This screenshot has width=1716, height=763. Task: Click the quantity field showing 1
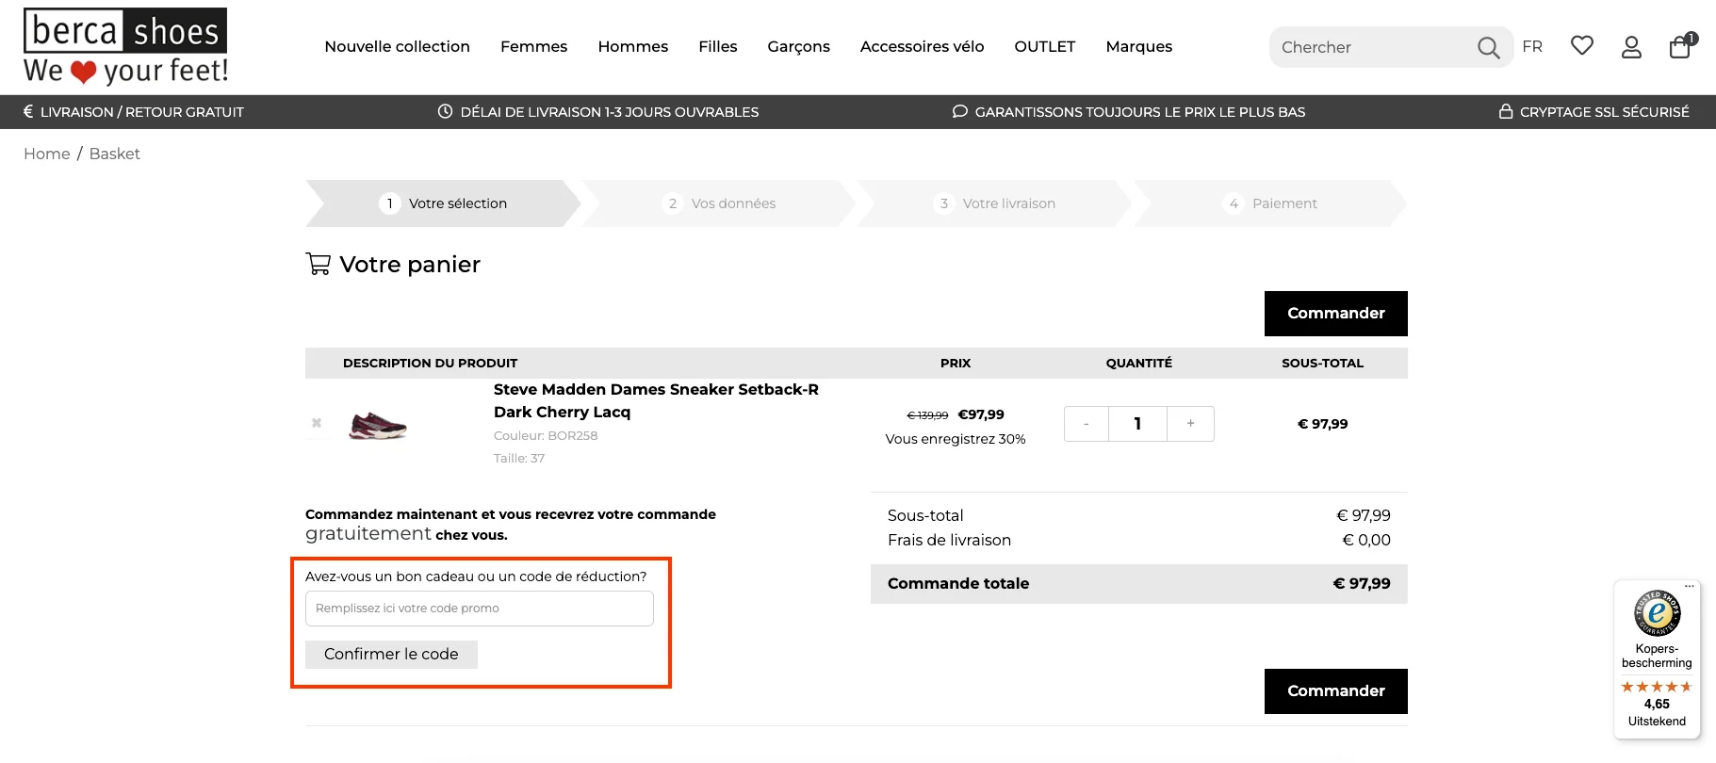coord(1137,424)
